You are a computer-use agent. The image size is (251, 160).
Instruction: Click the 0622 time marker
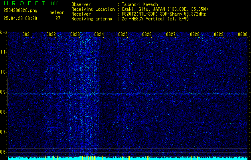tap(51, 34)
